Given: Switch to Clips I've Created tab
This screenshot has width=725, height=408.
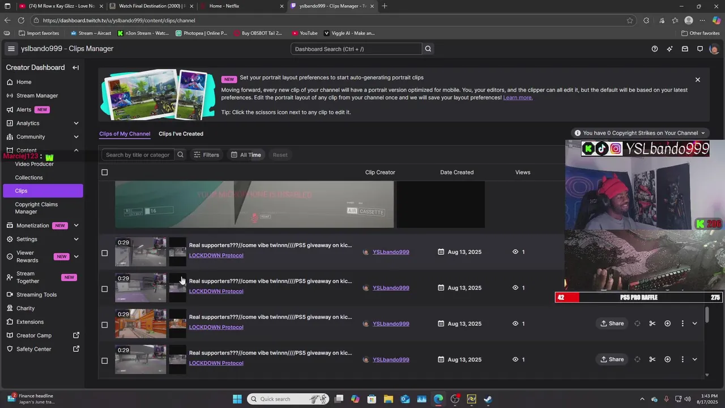Looking at the screenshot, I should point(181,134).
